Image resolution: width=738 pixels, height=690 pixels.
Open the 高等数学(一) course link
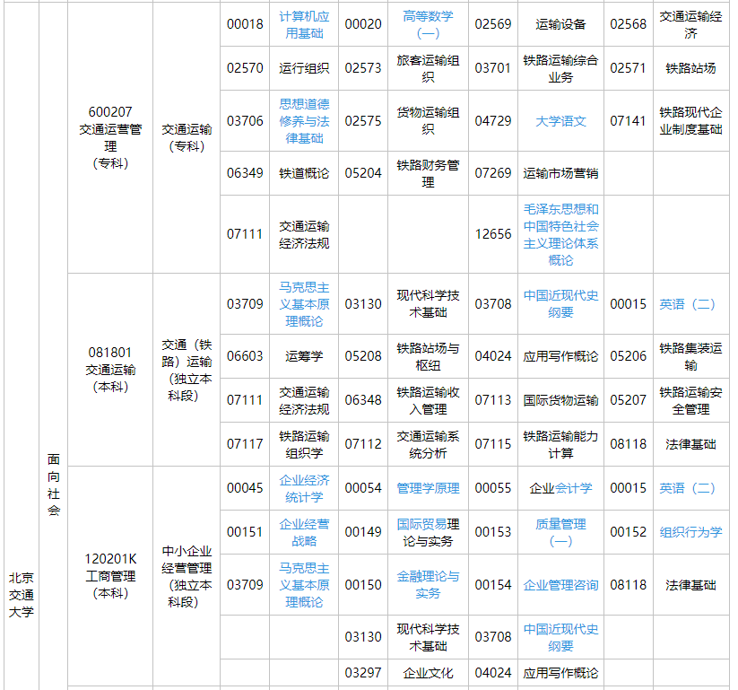pyautogui.click(x=428, y=24)
